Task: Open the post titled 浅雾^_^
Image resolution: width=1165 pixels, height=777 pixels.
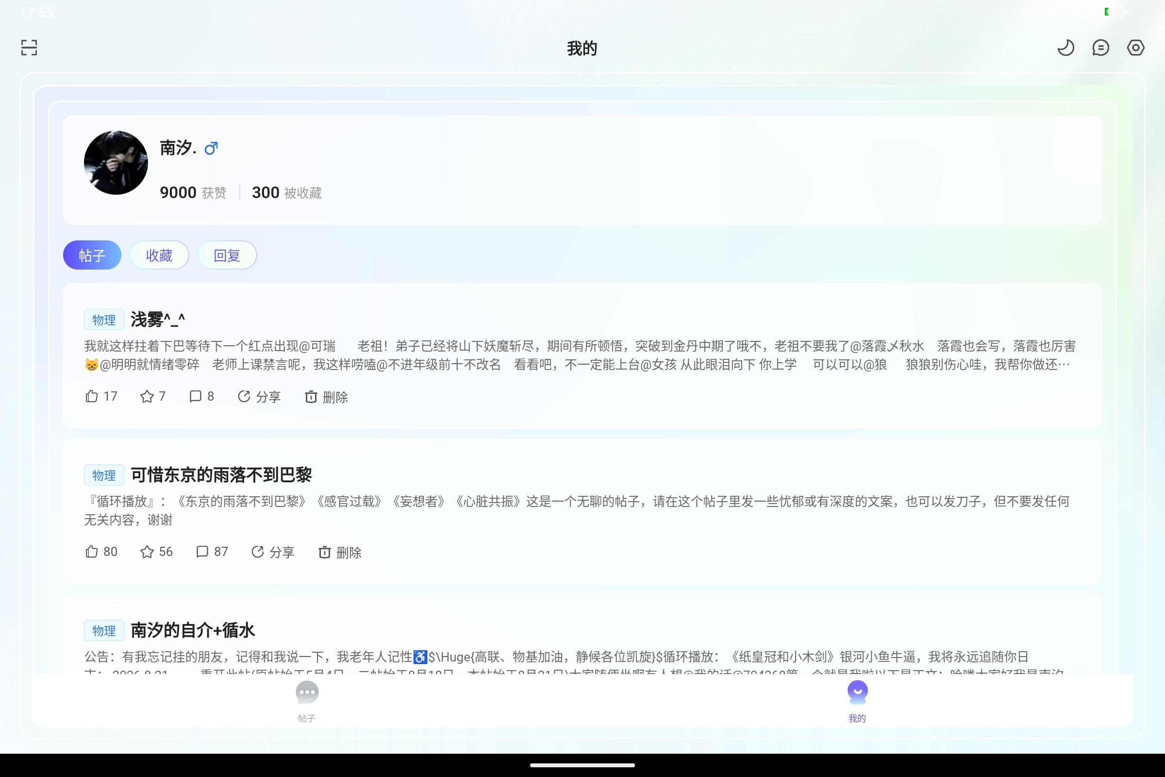Action: (x=157, y=320)
